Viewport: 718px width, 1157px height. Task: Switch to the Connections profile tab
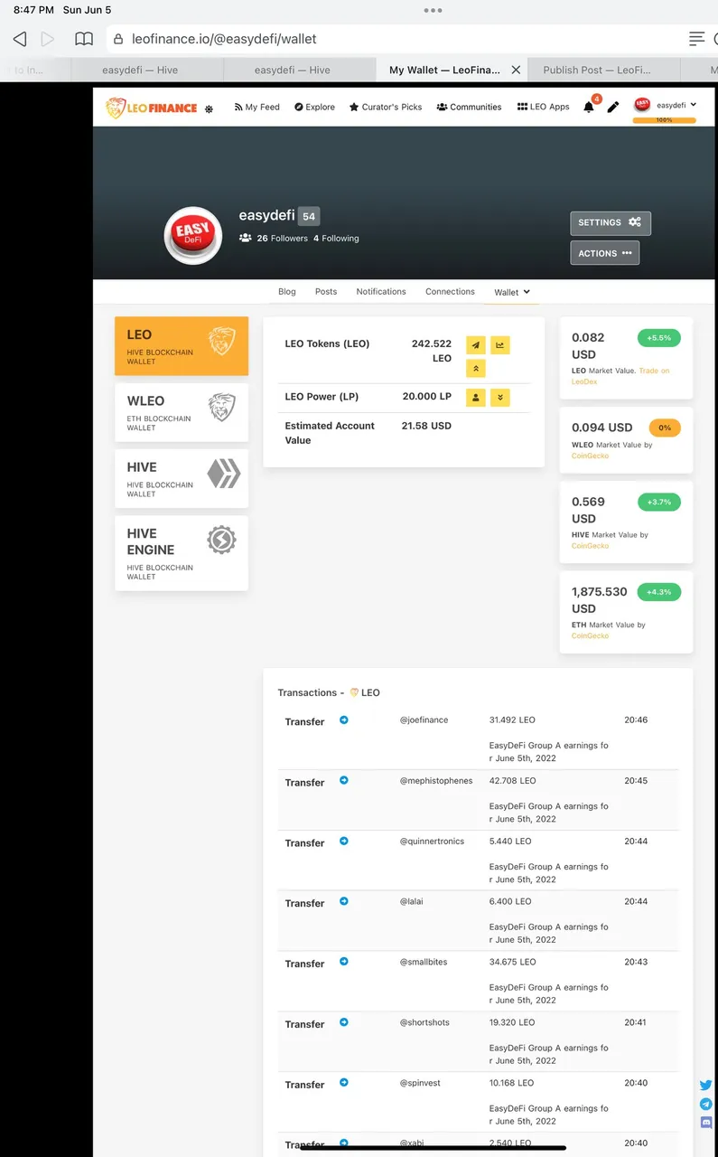[450, 291]
